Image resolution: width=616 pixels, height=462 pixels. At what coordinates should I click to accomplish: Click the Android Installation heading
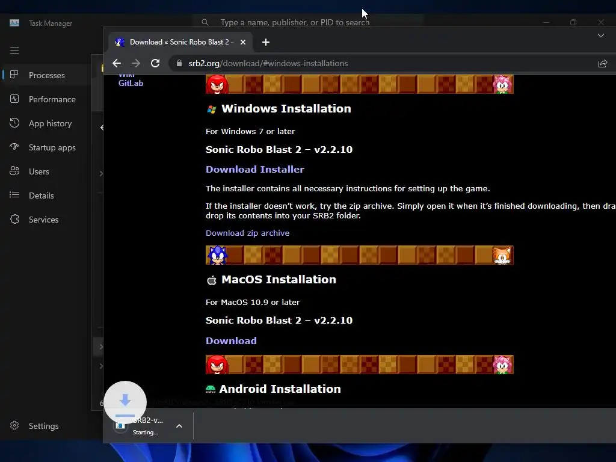280,389
